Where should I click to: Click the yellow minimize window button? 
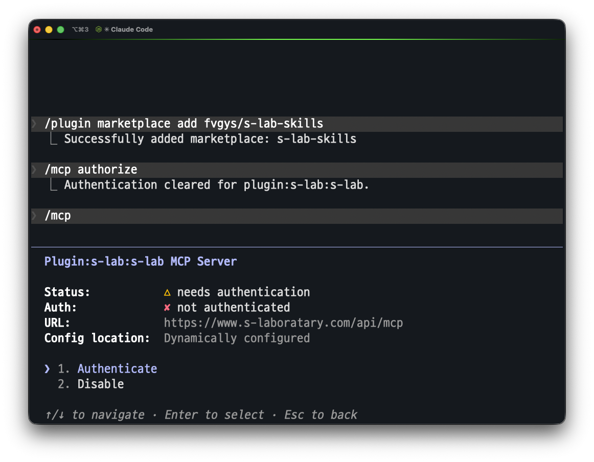pyautogui.click(x=49, y=30)
